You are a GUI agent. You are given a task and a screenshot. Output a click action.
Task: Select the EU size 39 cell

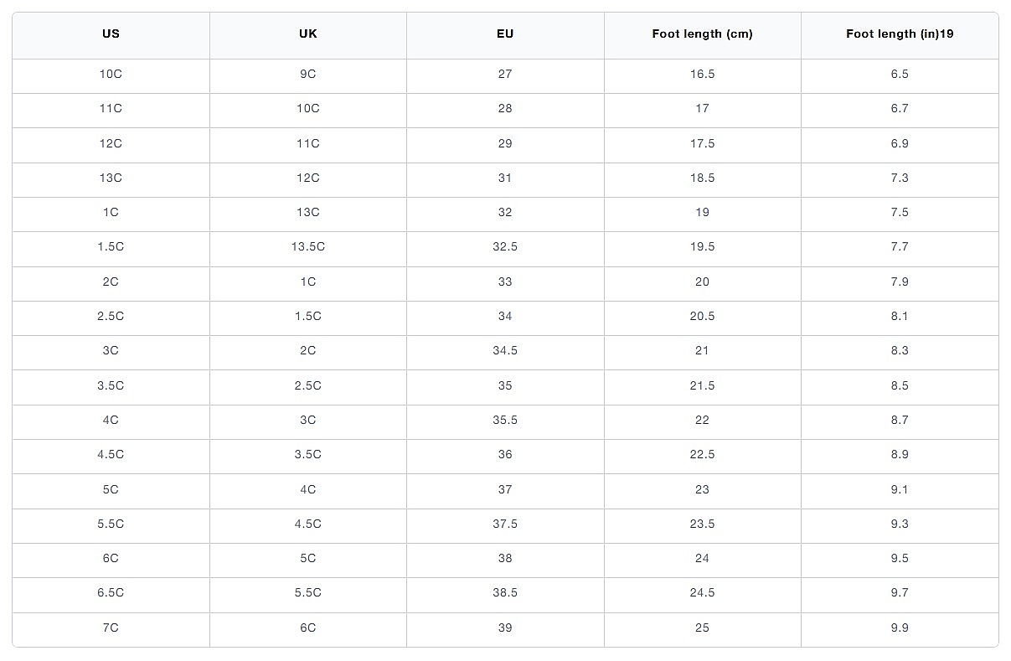pyautogui.click(x=505, y=627)
